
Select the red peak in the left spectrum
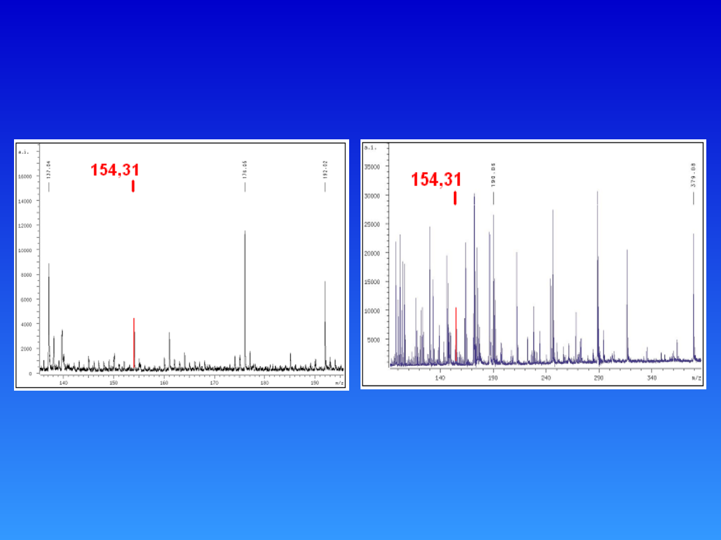(x=134, y=343)
